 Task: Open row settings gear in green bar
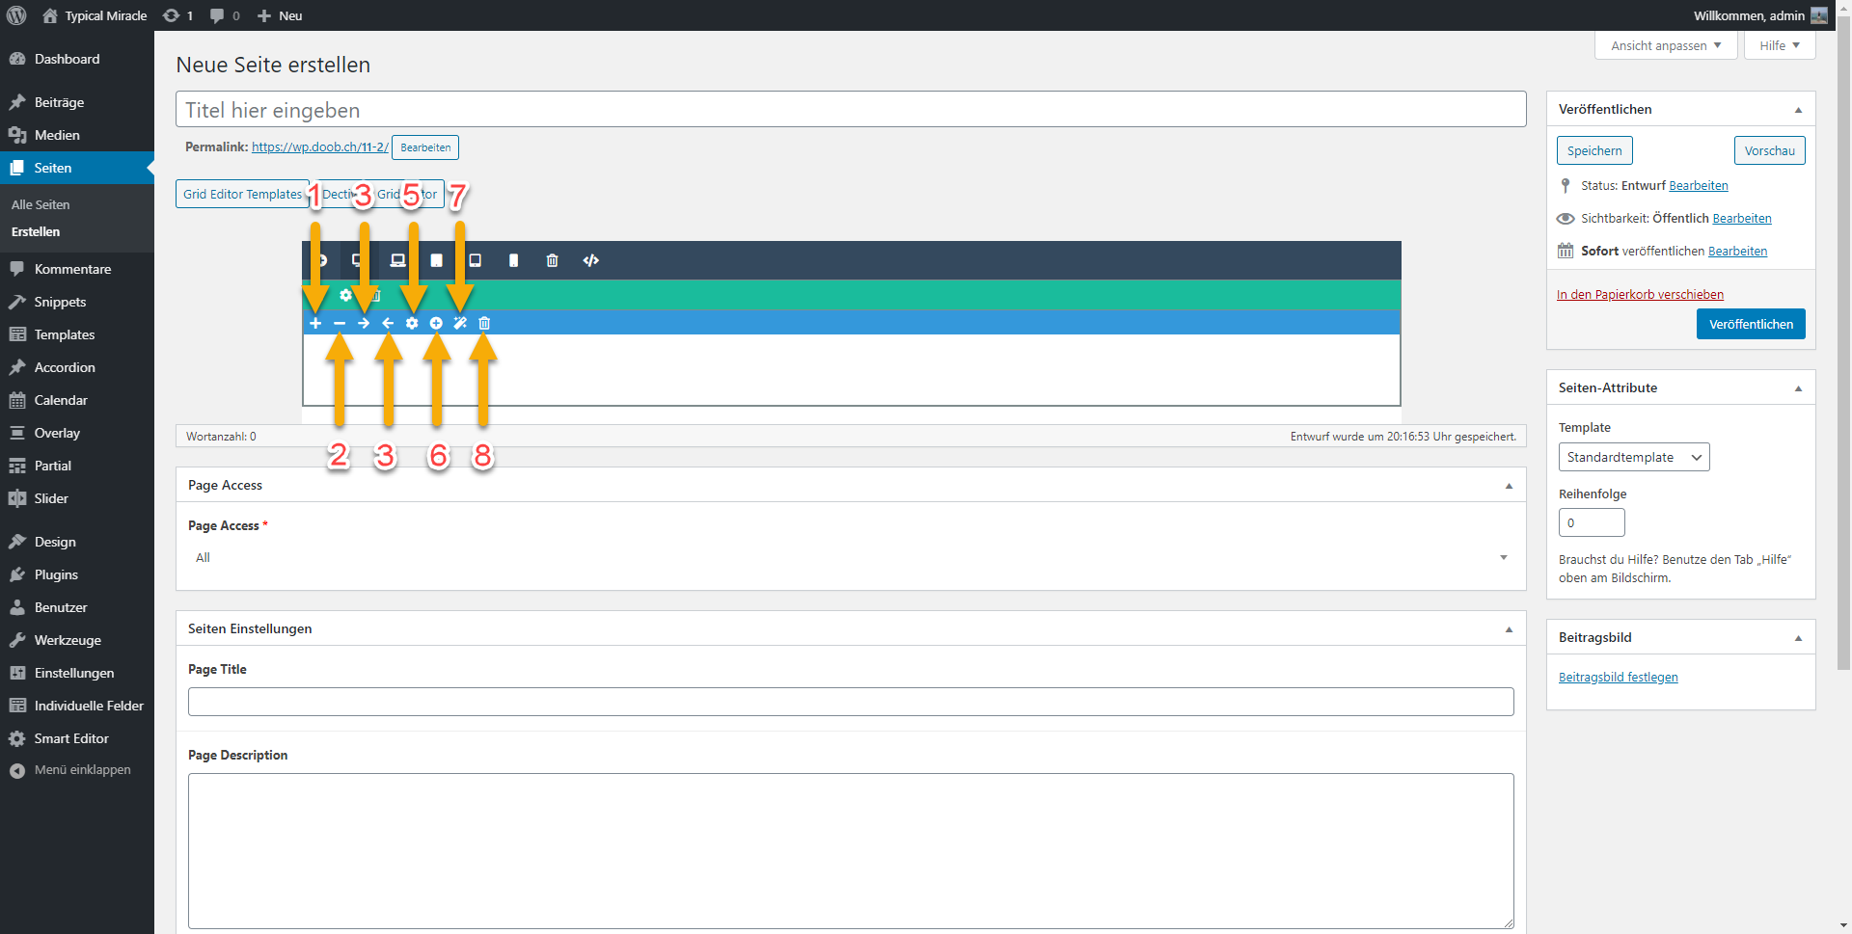345,295
